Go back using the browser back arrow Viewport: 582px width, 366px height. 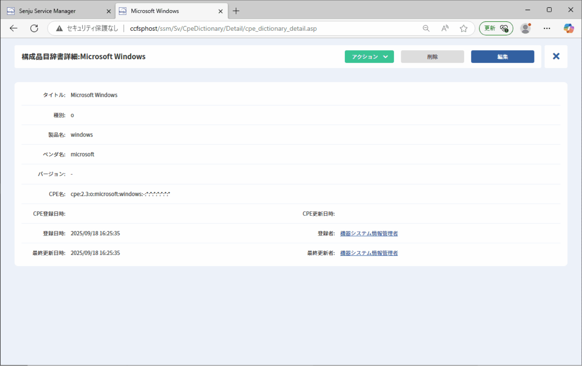click(x=14, y=28)
